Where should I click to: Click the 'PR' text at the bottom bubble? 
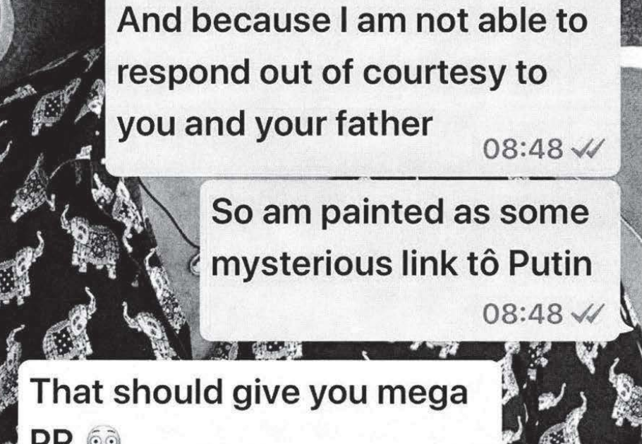[52, 438]
